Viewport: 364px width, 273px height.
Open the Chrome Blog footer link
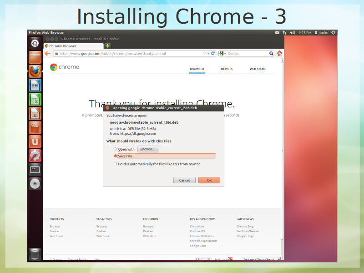pos(245,226)
